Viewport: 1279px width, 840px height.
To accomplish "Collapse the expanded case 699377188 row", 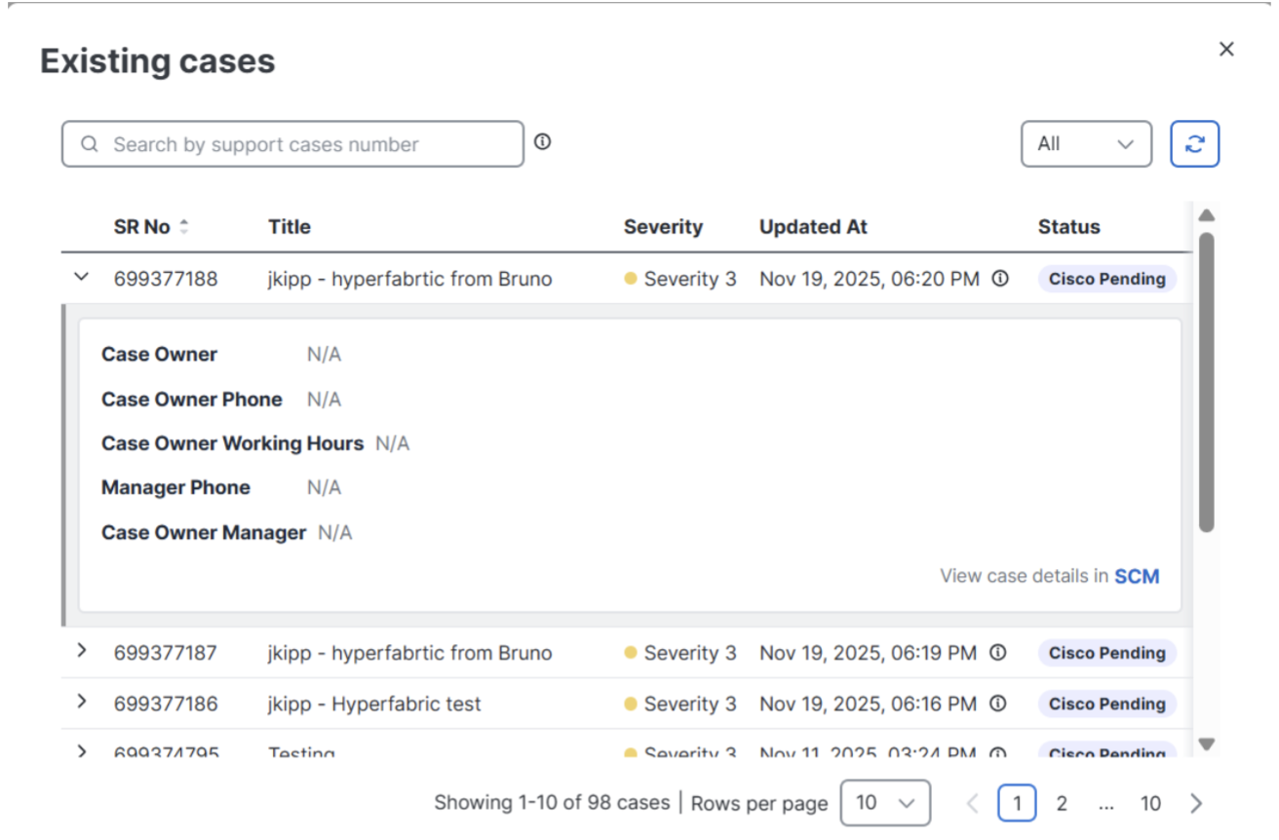I will 82,278.
